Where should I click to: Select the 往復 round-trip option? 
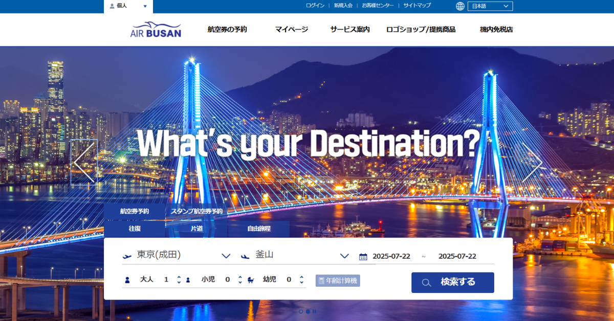(135, 229)
